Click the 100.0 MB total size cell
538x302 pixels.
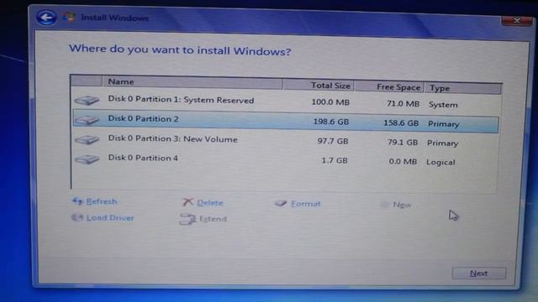[x=330, y=102]
